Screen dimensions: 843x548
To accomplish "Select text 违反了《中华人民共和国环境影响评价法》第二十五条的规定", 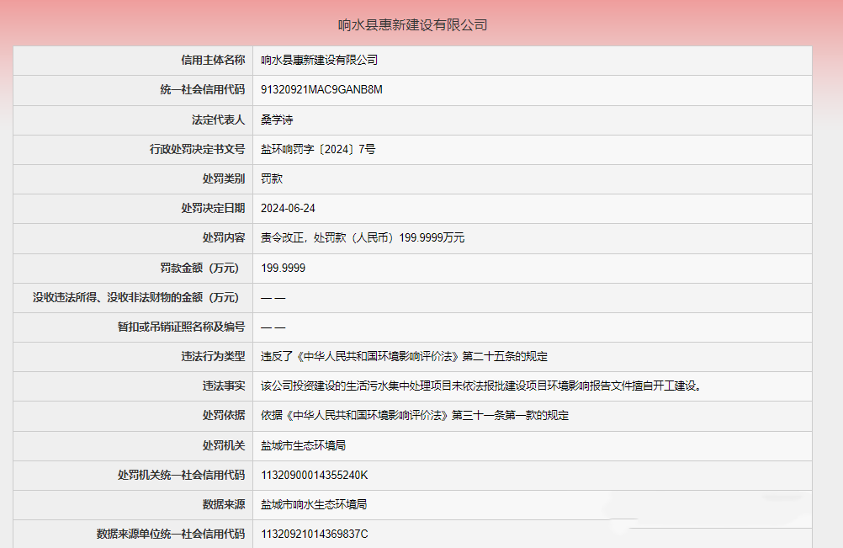I will (x=404, y=356).
